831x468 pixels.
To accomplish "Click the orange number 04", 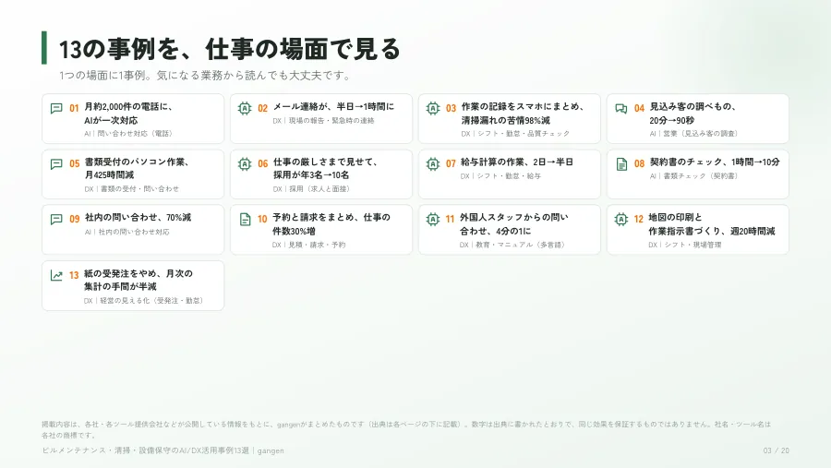I will tap(639, 109).
